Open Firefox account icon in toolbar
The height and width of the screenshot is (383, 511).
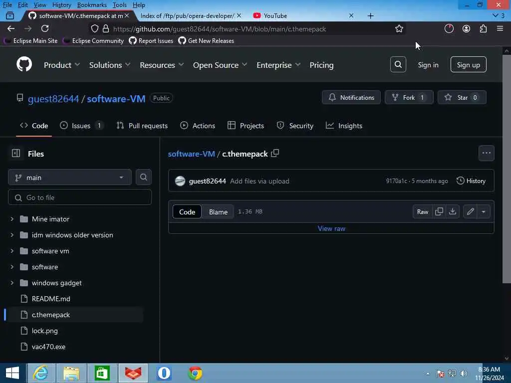(467, 28)
